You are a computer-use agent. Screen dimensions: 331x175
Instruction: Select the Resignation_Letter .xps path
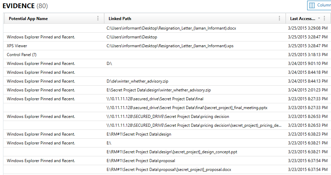(170, 46)
